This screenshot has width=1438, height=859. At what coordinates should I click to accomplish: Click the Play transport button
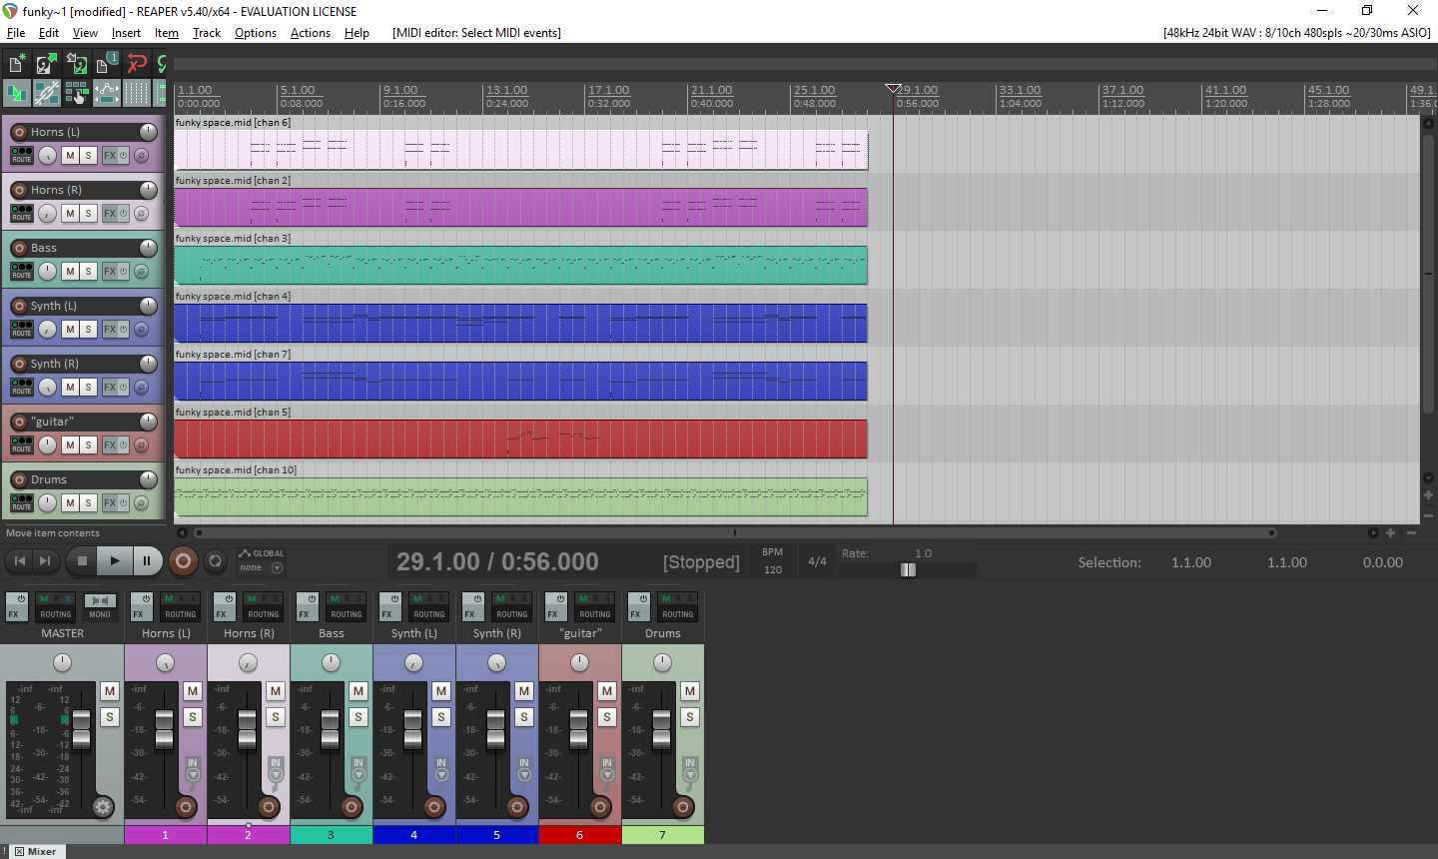(114, 561)
